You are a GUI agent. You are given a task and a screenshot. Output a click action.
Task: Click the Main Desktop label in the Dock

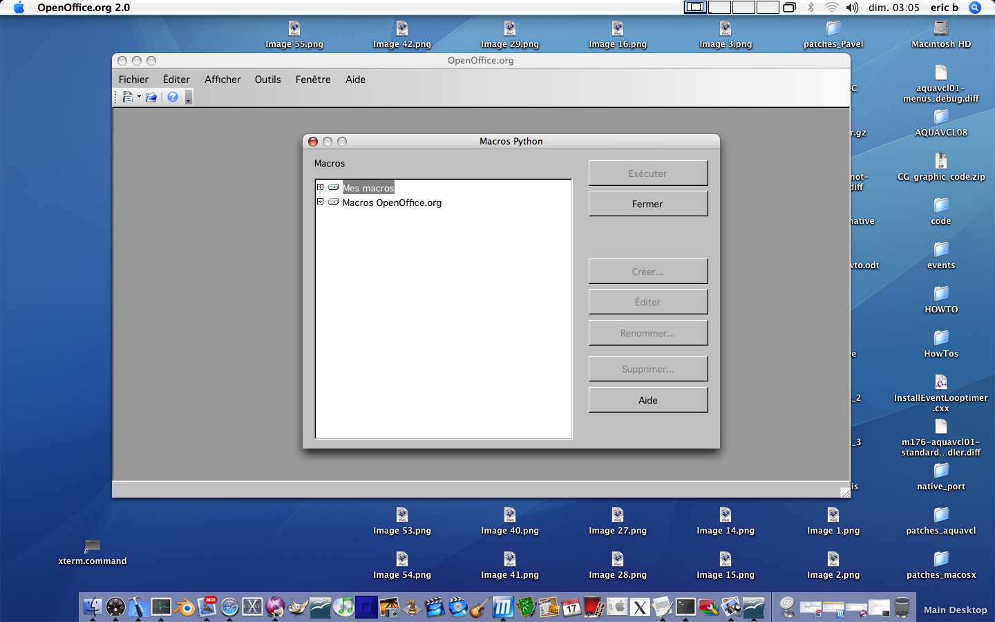pos(956,610)
